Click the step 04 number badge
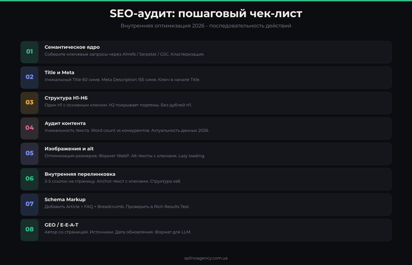Viewport: 412px width, 265px height. (30, 128)
